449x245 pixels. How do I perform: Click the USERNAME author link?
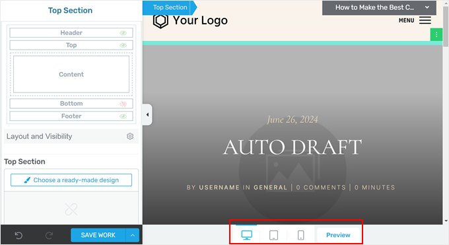click(x=219, y=188)
